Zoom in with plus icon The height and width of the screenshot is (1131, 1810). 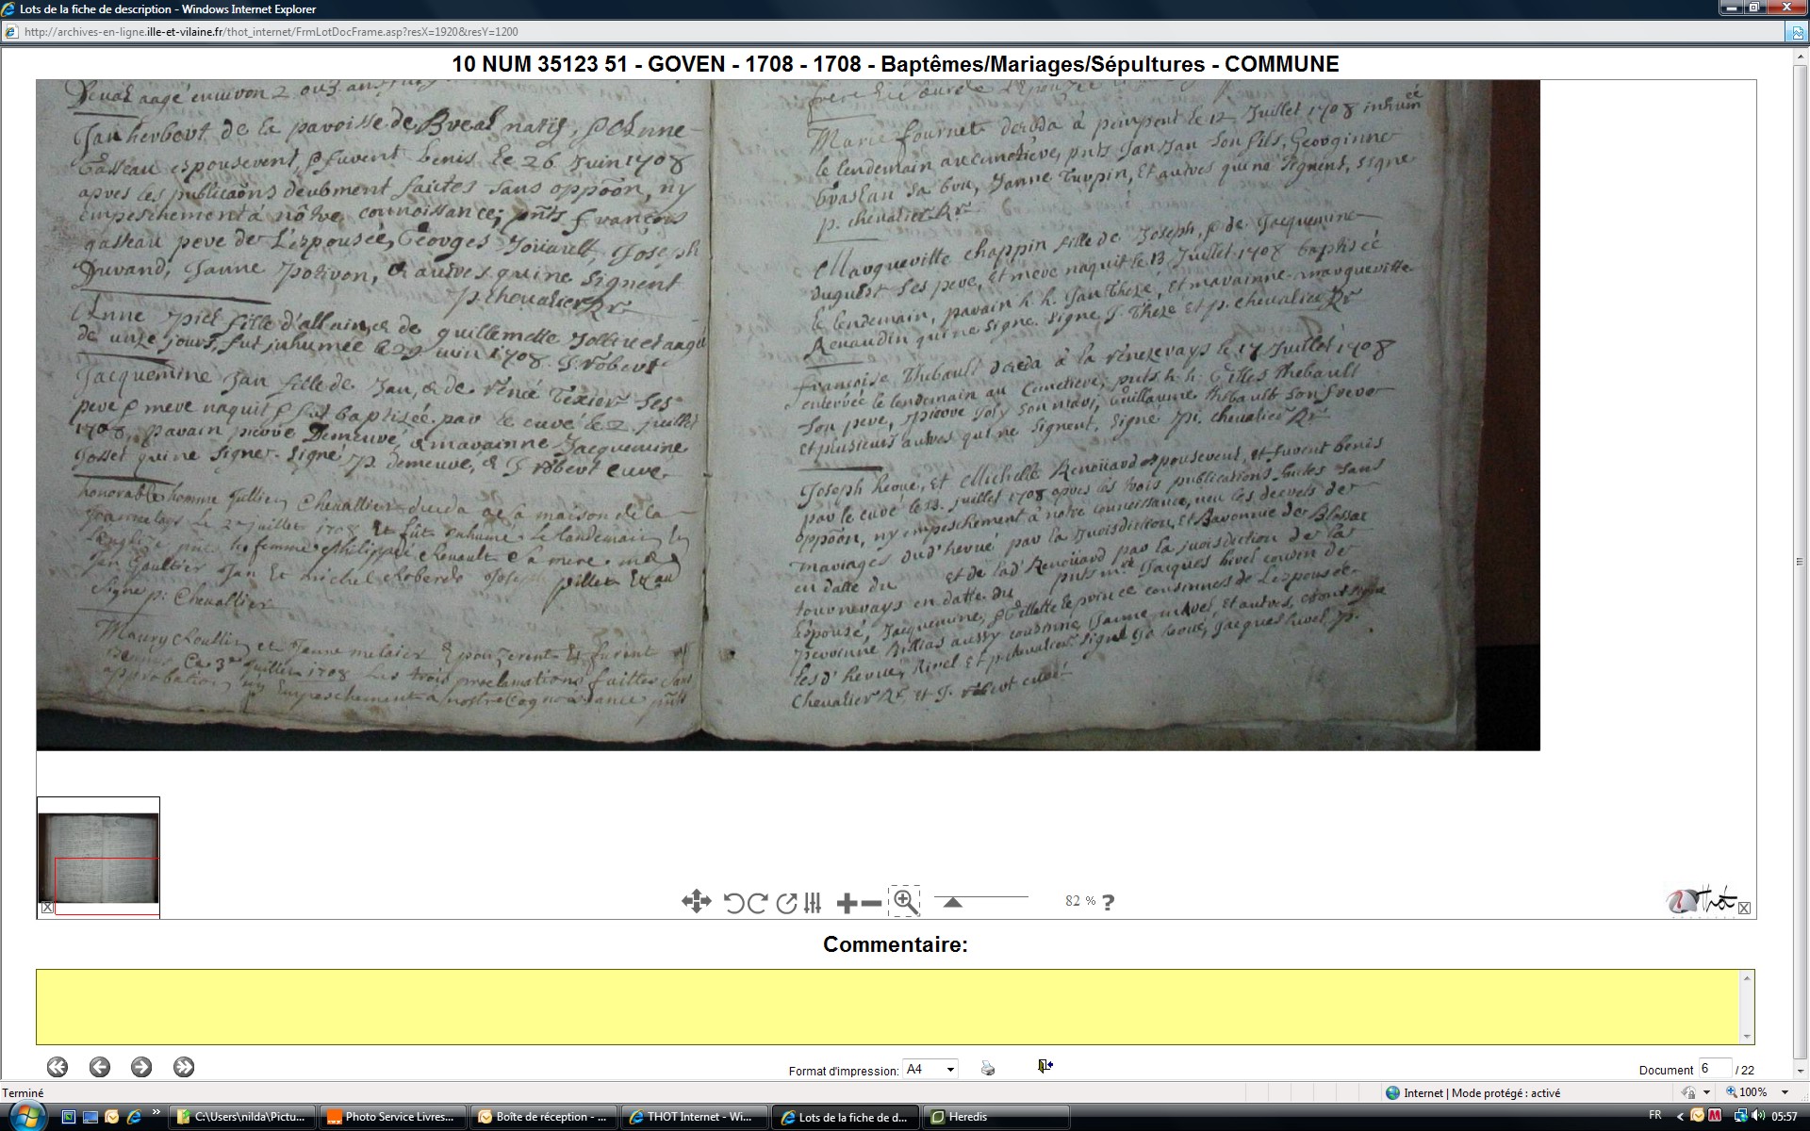point(847,903)
